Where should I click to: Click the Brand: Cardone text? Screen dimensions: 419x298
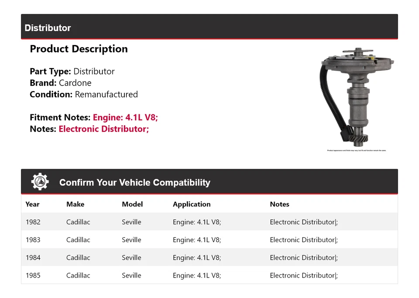(61, 83)
